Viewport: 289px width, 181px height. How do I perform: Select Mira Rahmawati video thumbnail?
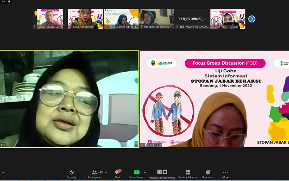(x=86, y=19)
